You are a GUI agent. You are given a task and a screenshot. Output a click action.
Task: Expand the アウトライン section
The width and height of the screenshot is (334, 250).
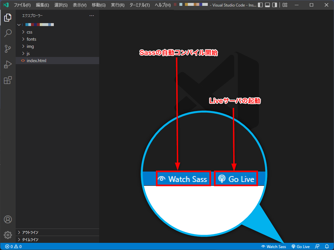[x=57, y=232]
